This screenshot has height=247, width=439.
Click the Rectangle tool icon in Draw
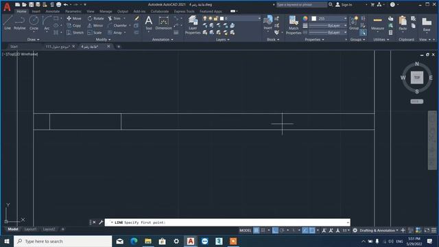(x=56, y=19)
